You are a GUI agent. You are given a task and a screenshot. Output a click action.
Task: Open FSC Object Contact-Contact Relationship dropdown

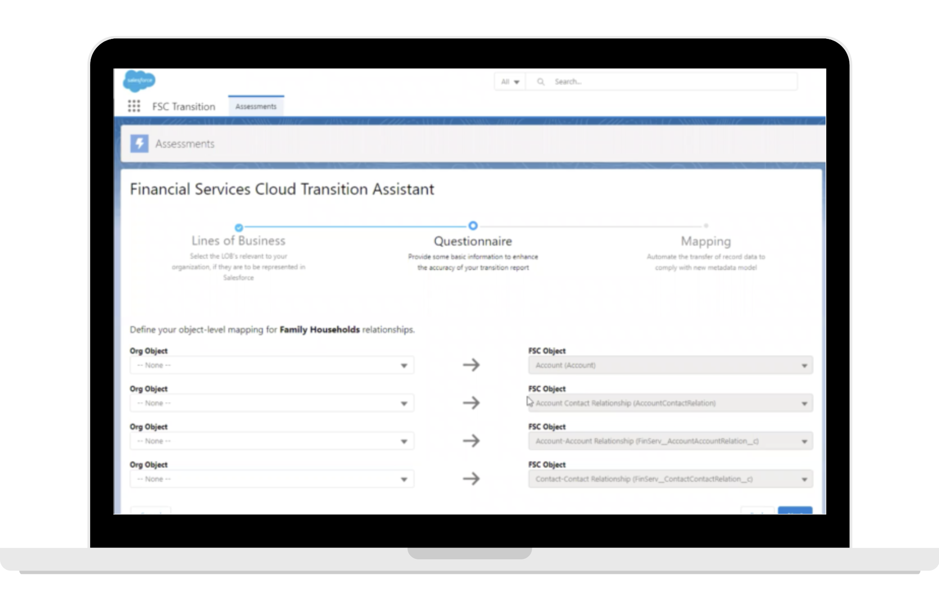tap(670, 479)
